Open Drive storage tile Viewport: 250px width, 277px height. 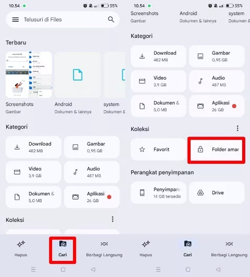coord(217,193)
